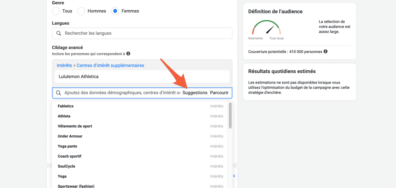Click the search icon in Langues field
Image resolution: width=396 pixels, height=188 pixels.
pyautogui.click(x=58, y=33)
